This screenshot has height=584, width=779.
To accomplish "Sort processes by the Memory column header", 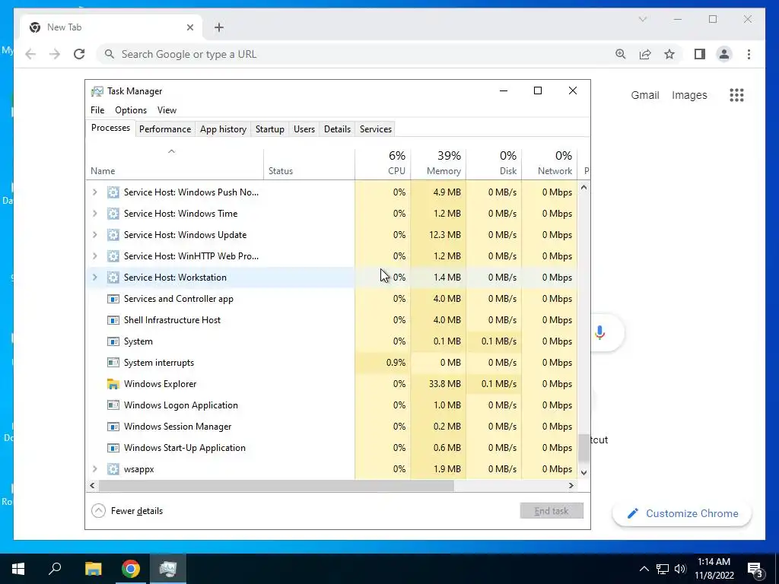I will click(438, 164).
